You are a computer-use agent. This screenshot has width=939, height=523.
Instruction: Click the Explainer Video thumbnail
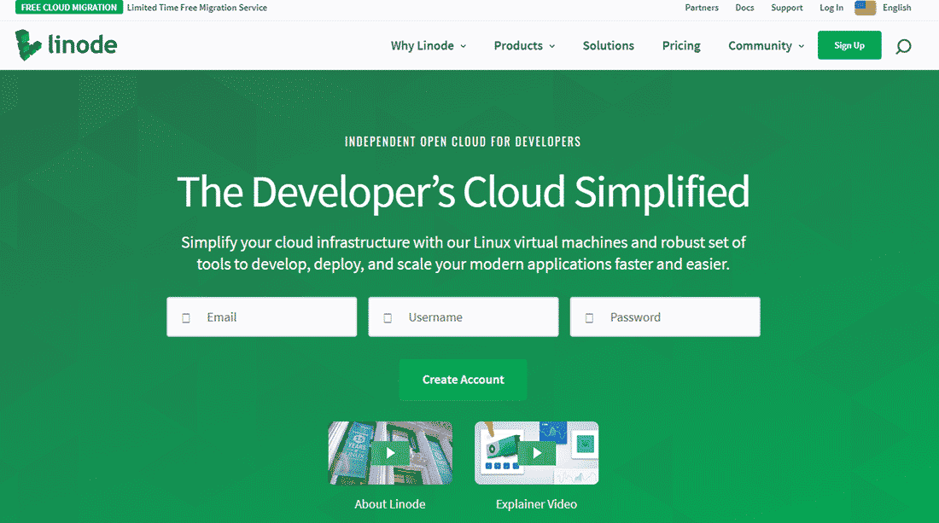click(x=536, y=452)
